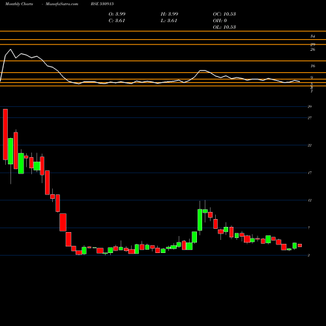Click the high value 'H: 3.99'
The width and height of the screenshot is (326, 326).
[170, 14]
